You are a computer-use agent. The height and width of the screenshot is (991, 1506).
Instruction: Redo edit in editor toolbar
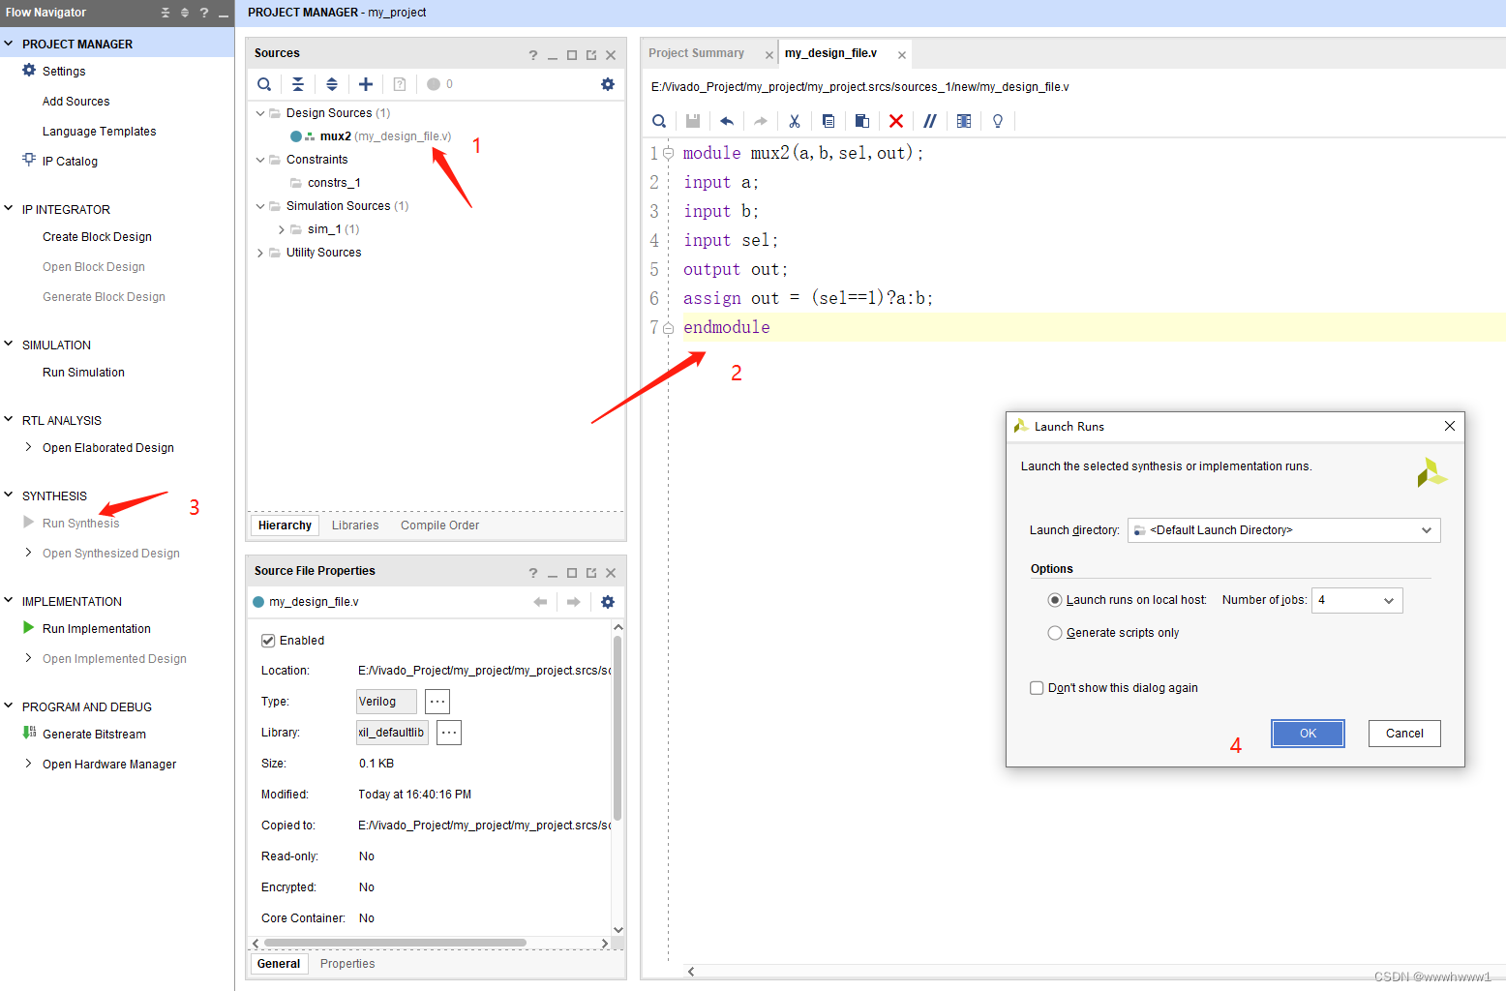[761, 121]
